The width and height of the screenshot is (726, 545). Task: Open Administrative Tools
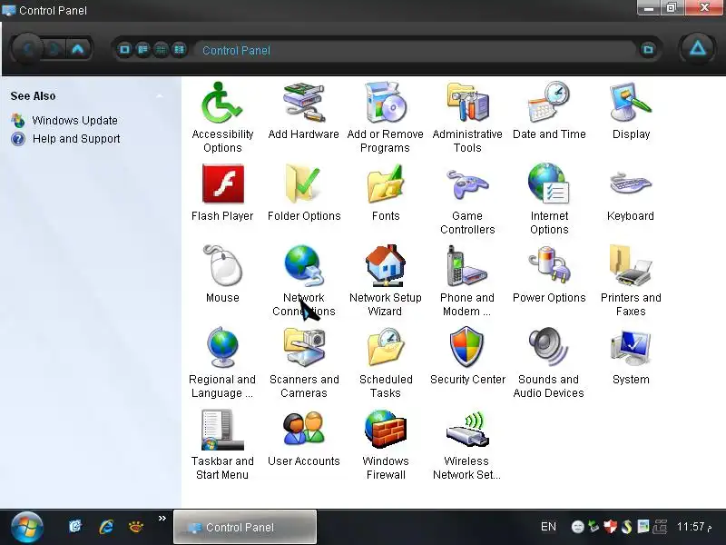(467, 118)
